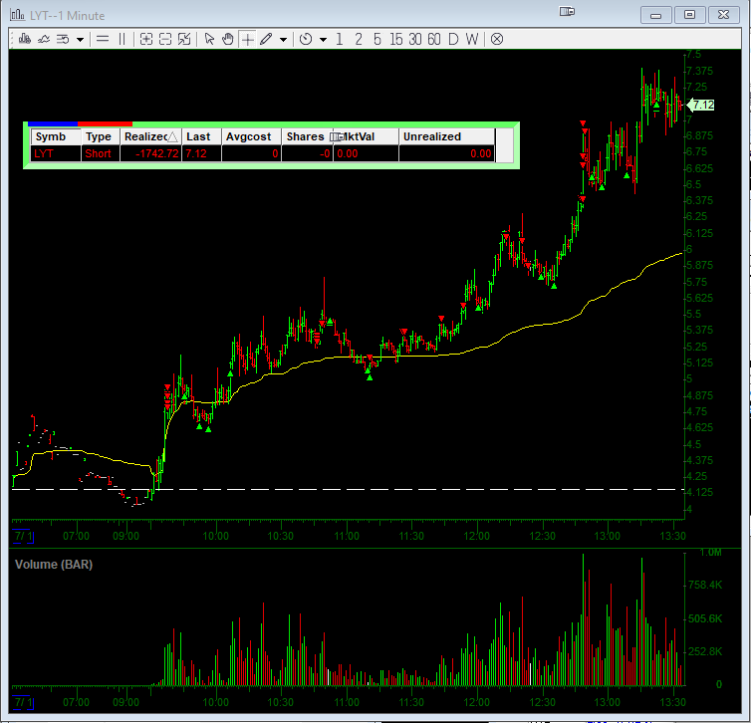Click the 7/1 date label on price chart
The height and width of the screenshot is (723, 751).
pyautogui.click(x=23, y=536)
